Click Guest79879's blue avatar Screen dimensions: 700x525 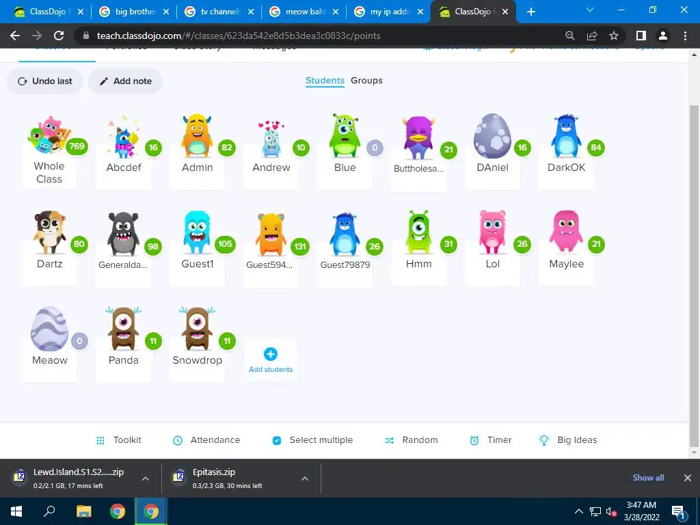click(x=345, y=234)
